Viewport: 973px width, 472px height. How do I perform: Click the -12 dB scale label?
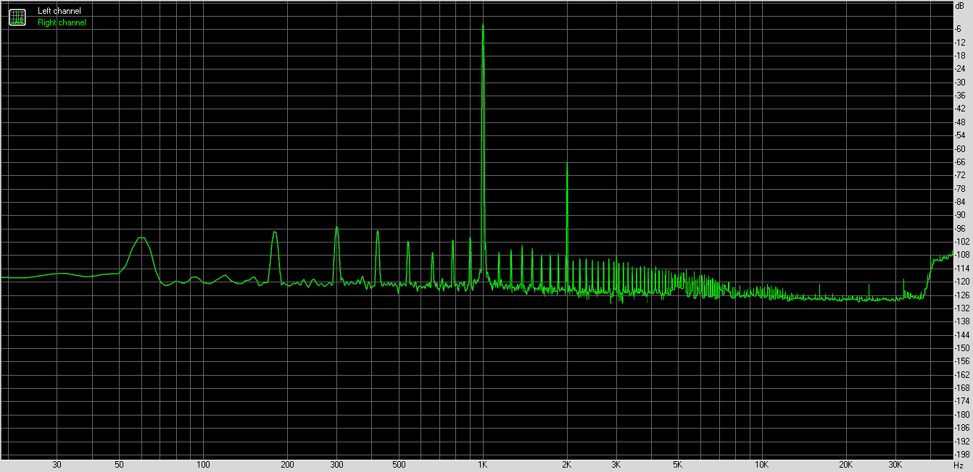(960, 42)
